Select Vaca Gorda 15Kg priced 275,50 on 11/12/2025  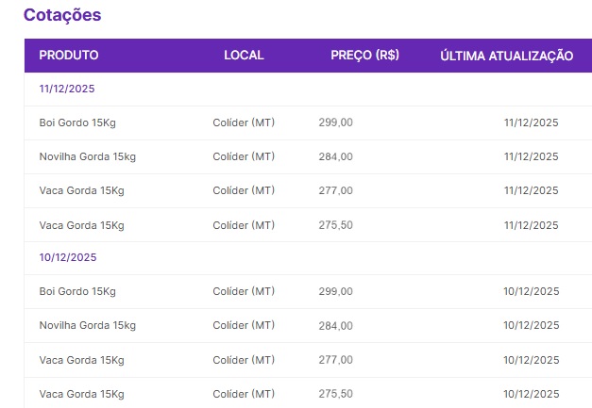click(81, 225)
